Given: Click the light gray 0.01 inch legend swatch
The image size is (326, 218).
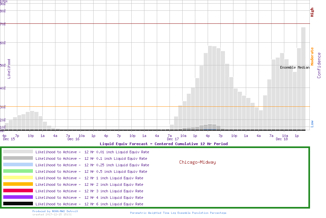Looking at the screenshot, I should tap(18, 152).
